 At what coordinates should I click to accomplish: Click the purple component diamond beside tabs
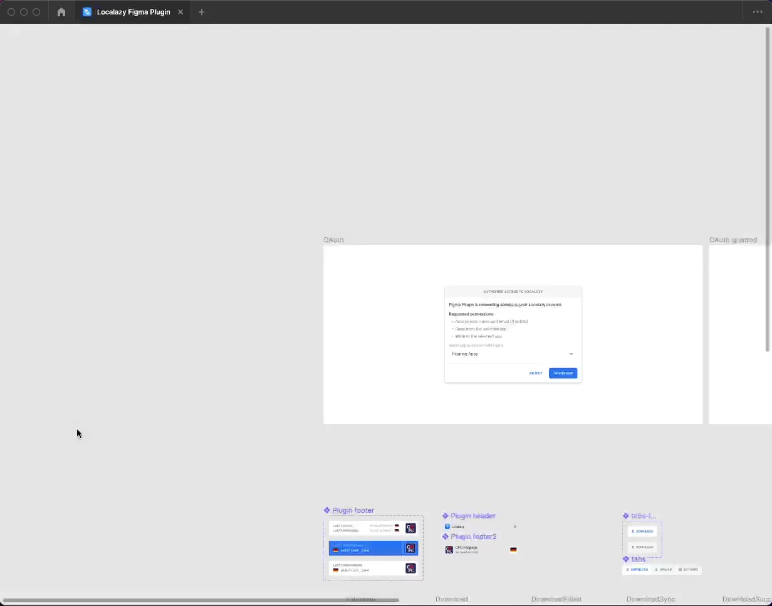click(x=625, y=559)
